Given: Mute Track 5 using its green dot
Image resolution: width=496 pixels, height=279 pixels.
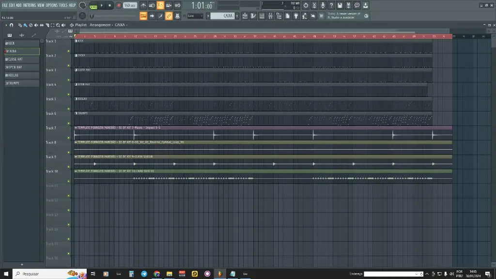Looking at the screenshot, I should point(69,109).
